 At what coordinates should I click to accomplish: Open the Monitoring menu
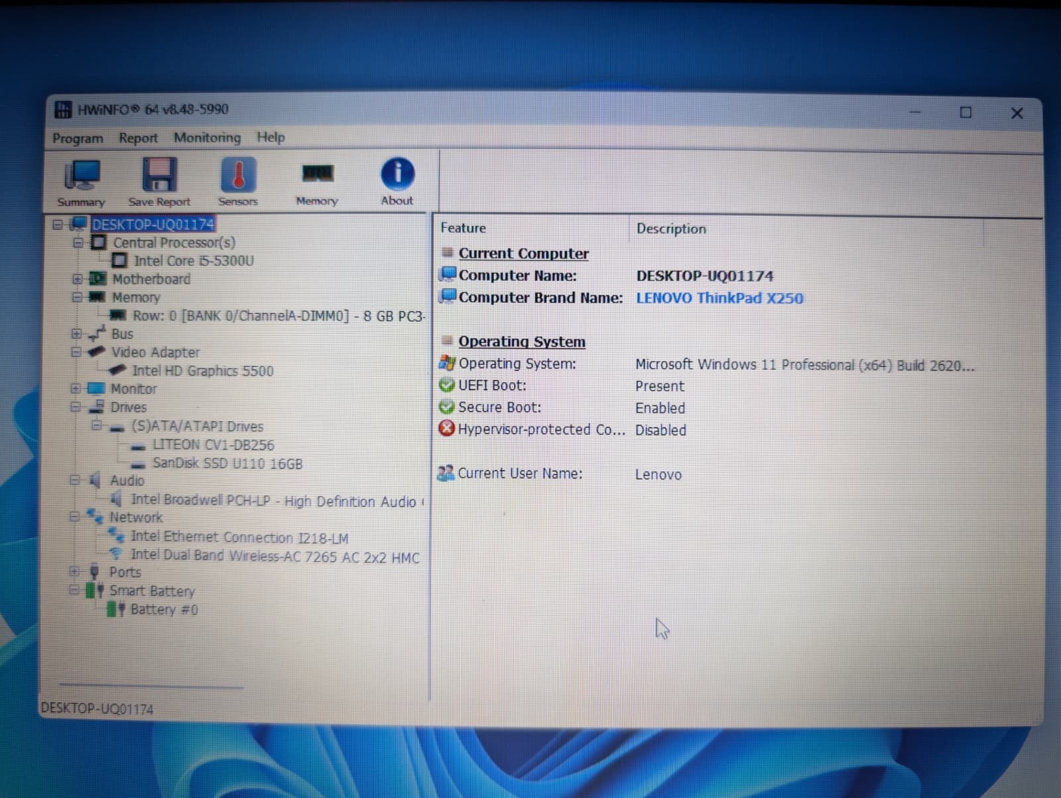208,137
